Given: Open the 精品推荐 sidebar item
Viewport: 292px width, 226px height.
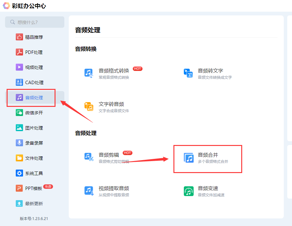Looking at the screenshot, I should pyautogui.click(x=34, y=37).
